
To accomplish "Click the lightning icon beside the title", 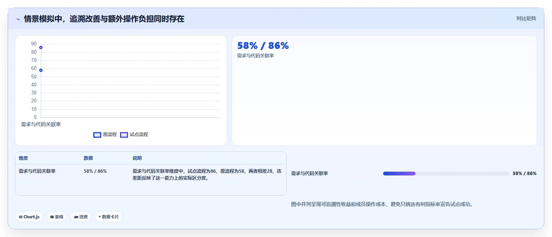I will [18, 19].
